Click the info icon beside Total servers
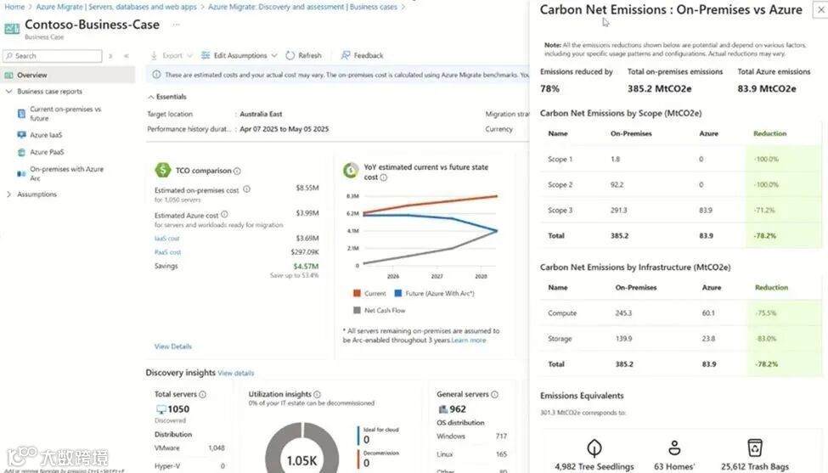Image resolution: width=828 pixels, height=473 pixels. tap(203, 394)
